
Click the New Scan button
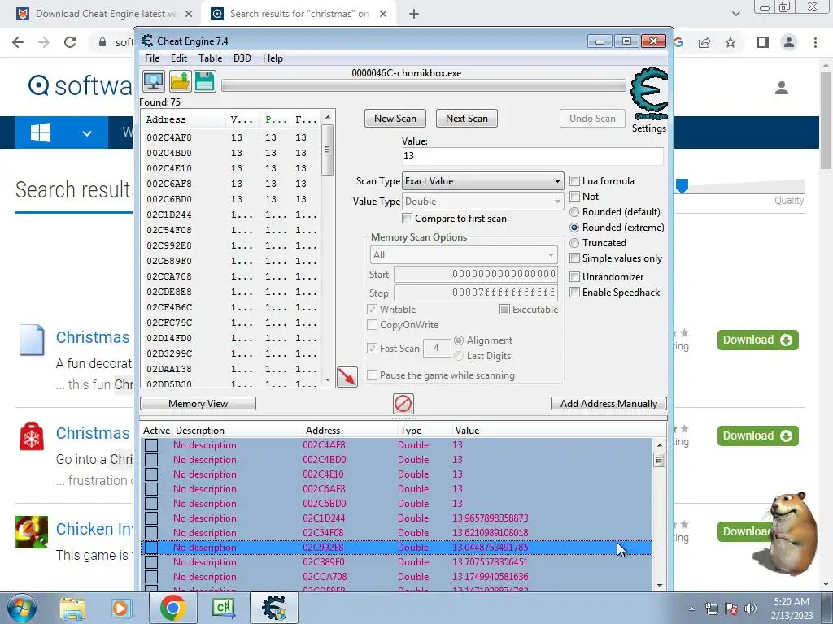pos(395,119)
